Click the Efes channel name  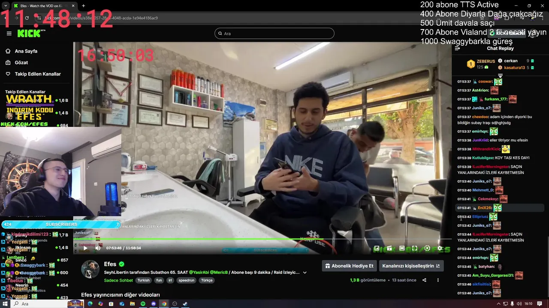coord(110,264)
